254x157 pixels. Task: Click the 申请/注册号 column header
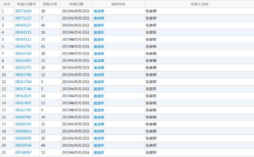coord(27,4)
